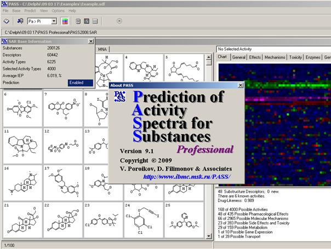Click the SAR file path PASS2008.SAR
The image size is (331, 249).
point(50,32)
